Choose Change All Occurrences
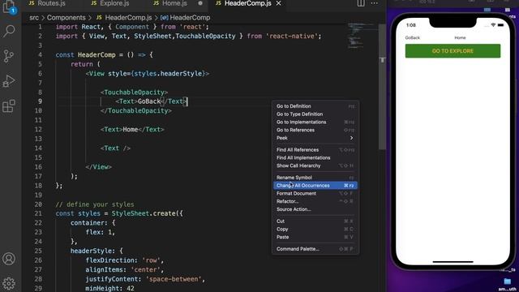 pos(315,186)
